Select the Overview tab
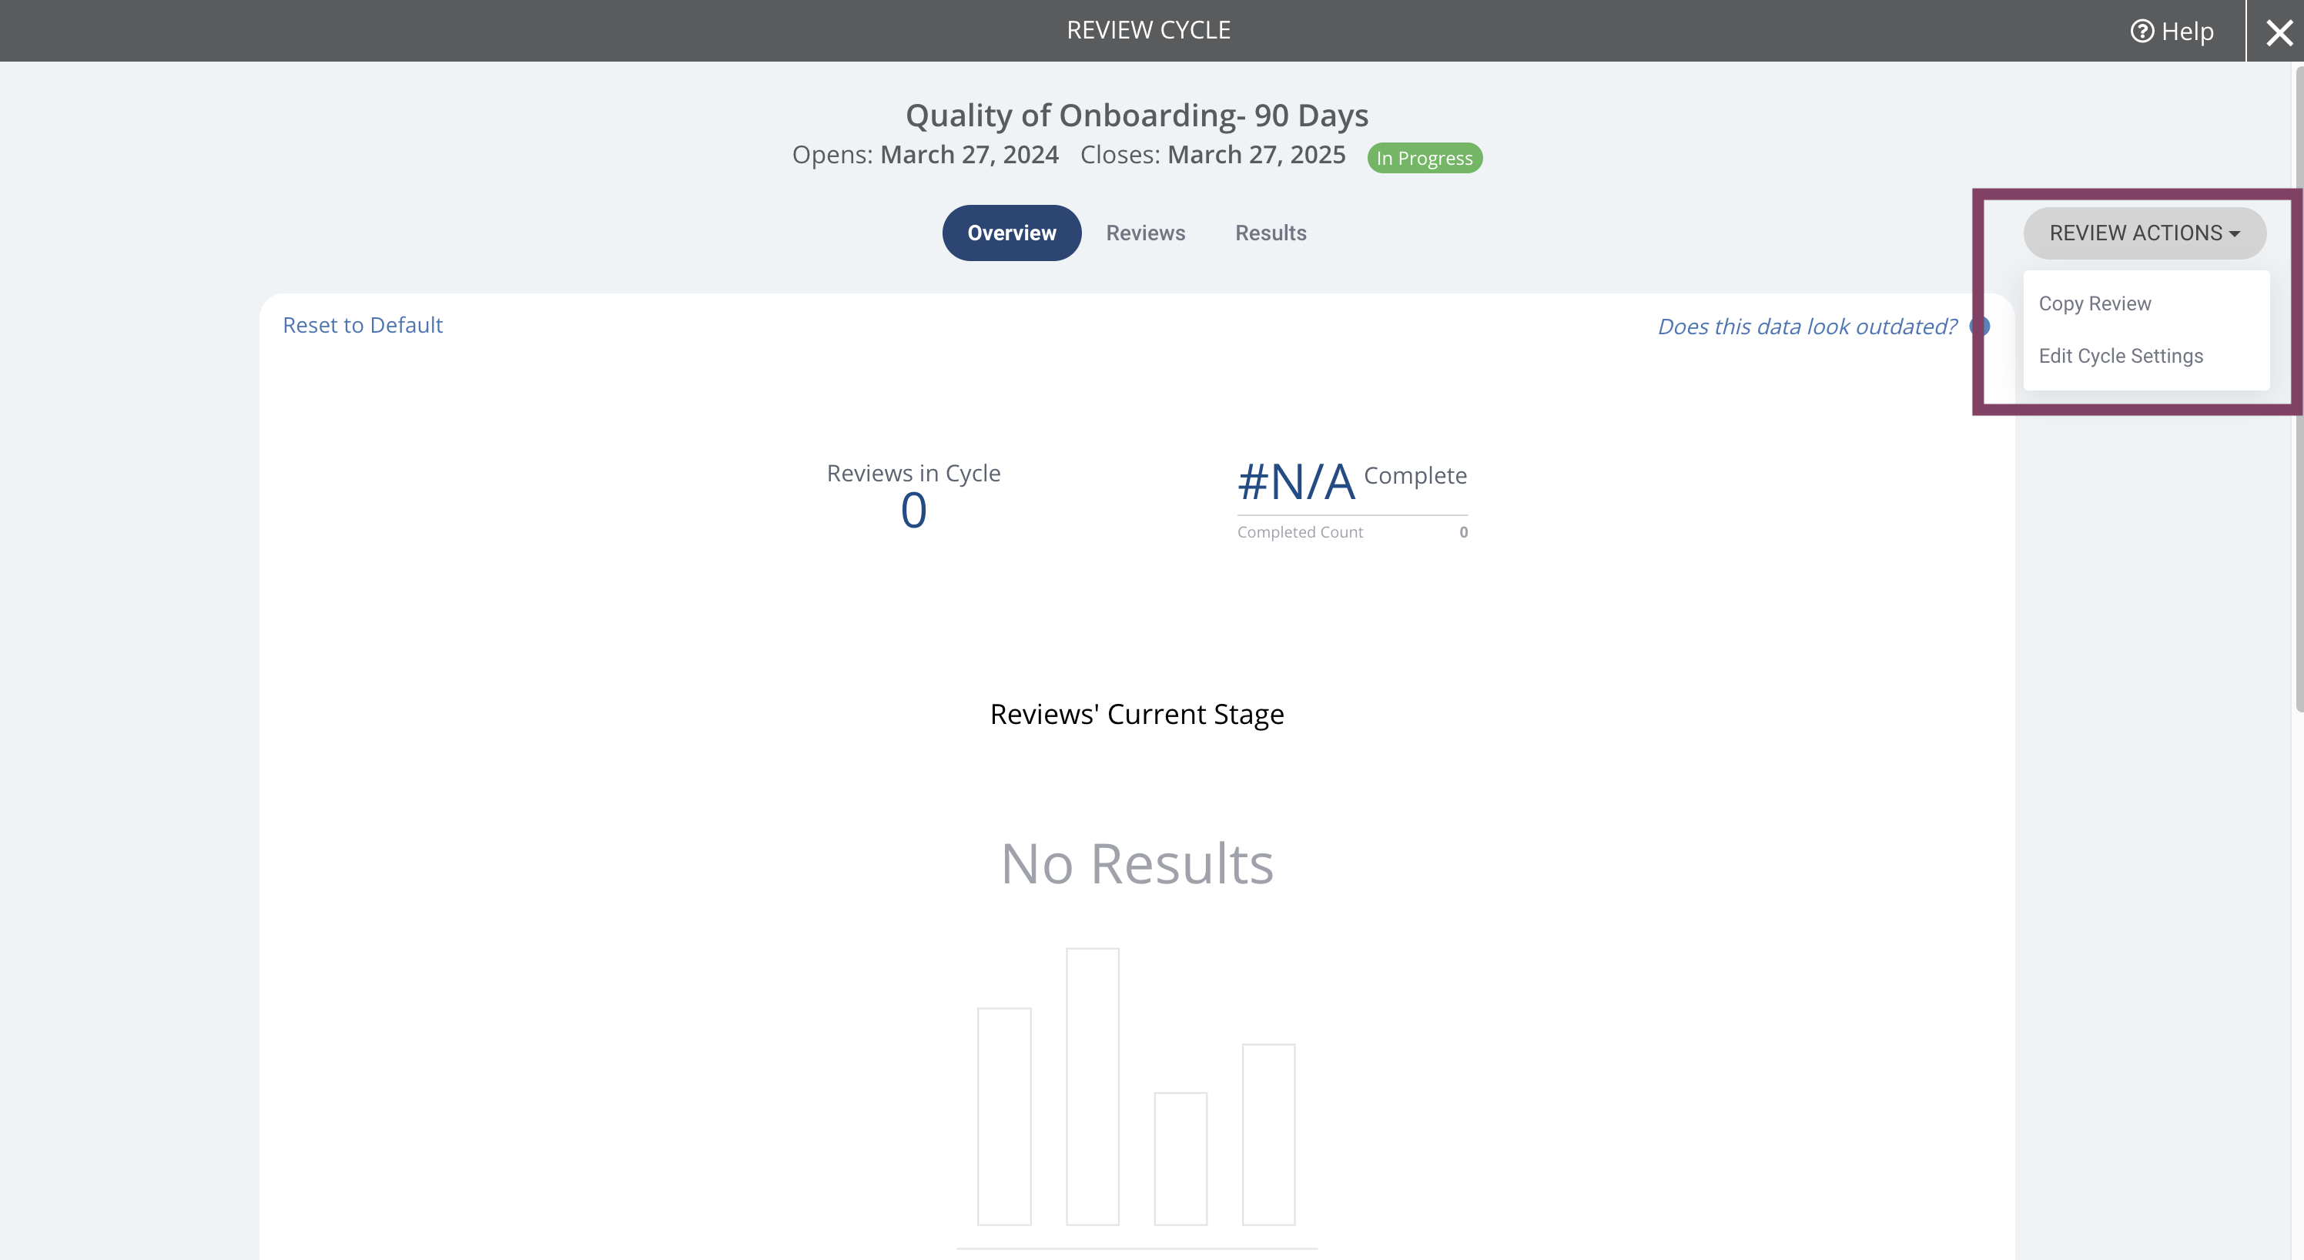 coord(1012,233)
